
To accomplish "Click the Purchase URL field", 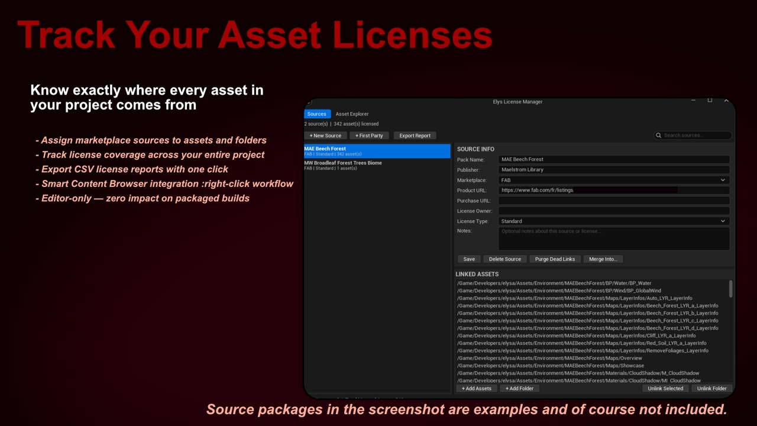I will (x=614, y=201).
